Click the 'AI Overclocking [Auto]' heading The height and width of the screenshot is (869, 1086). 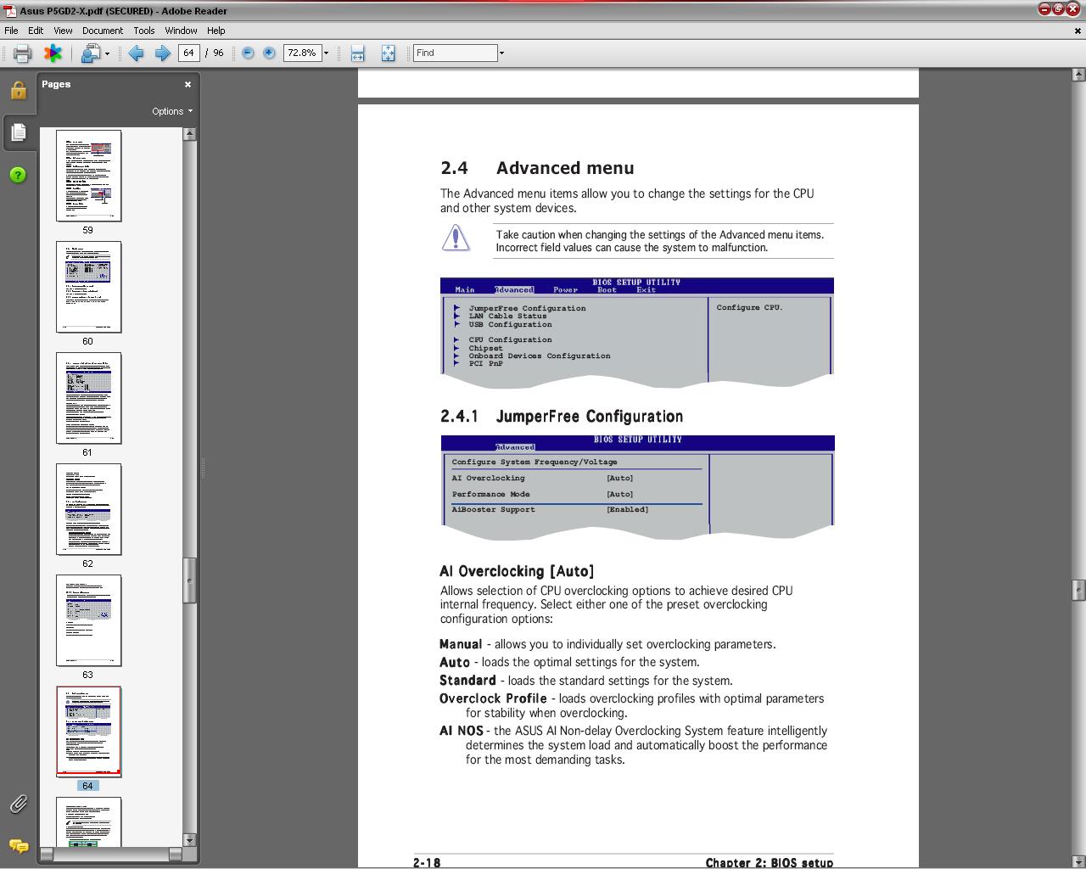(x=517, y=571)
